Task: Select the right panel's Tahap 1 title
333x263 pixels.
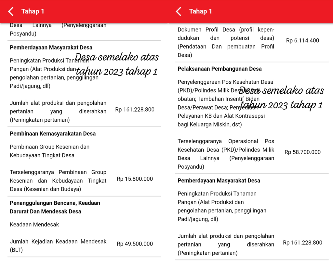Action: point(200,12)
